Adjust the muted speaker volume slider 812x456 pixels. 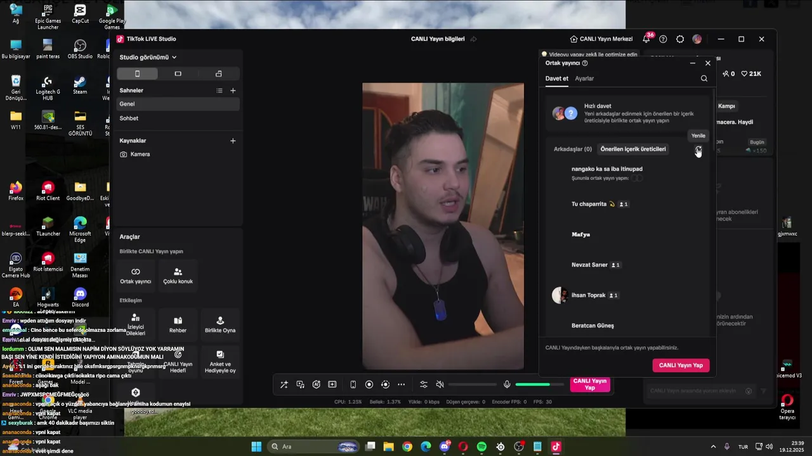point(473,384)
